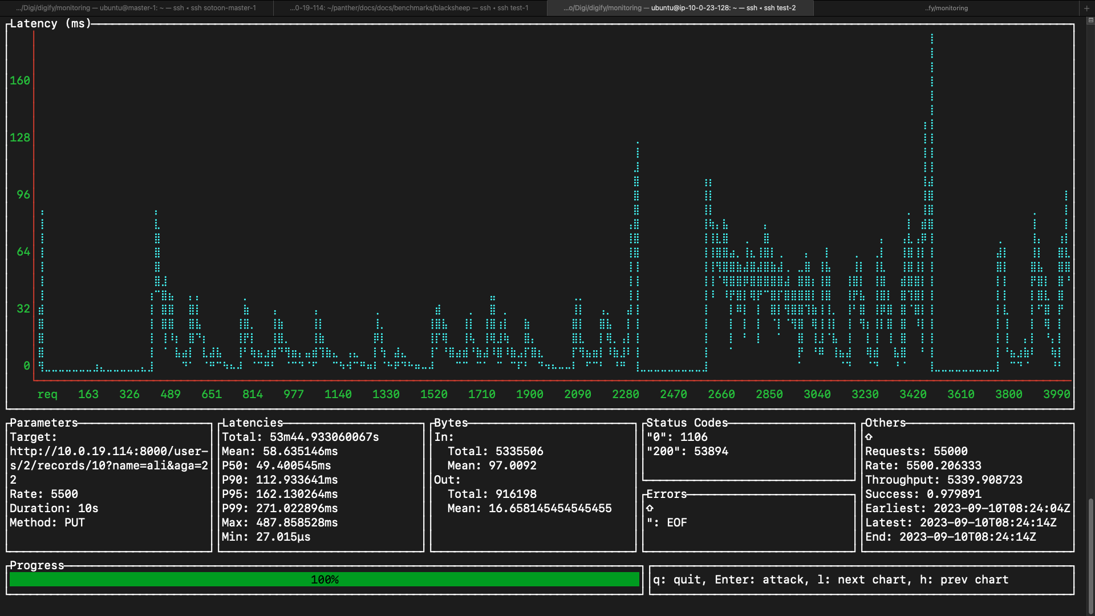Select the ssh test-2 terminal tab
This screenshot has height=616, width=1095.
tap(680, 8)
